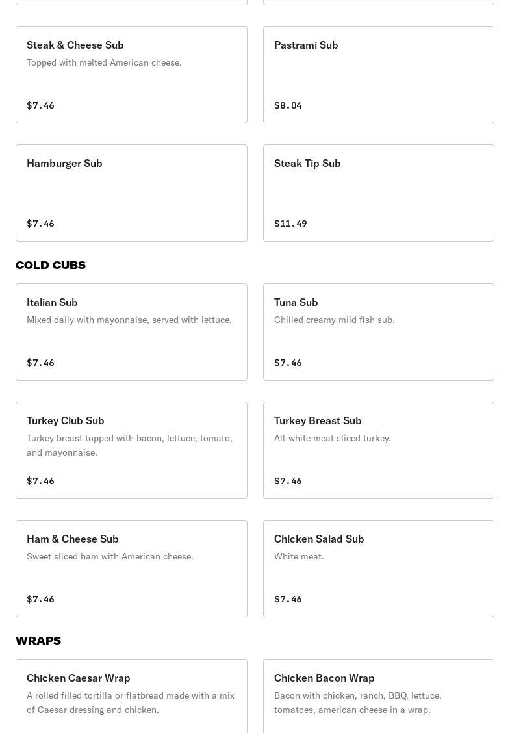Click the Tuna Sub card

click(378, 332)
